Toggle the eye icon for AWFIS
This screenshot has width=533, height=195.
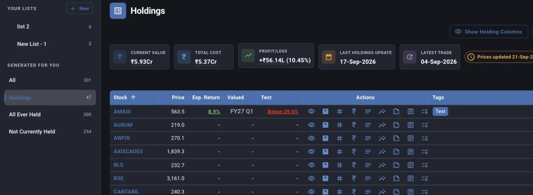[x=311, y=138]
